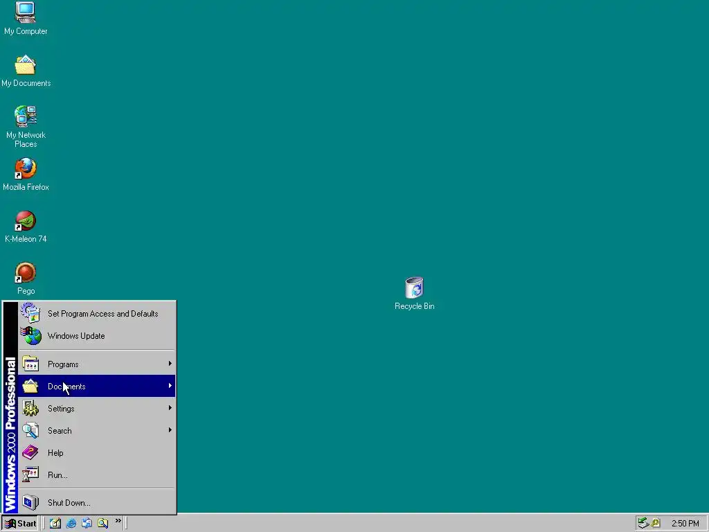
Task: Expand the Search submenu
Action: [x=97, y=430]
